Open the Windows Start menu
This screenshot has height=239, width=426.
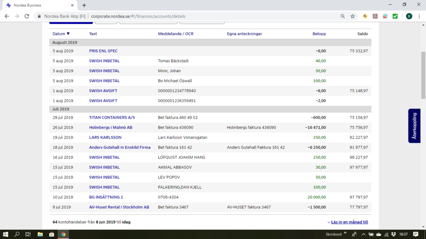point(5,234)
